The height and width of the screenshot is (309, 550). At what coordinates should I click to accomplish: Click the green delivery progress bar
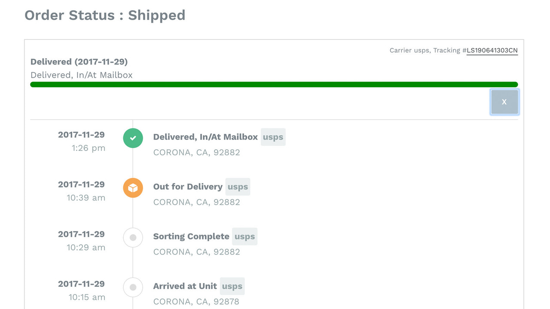[274, 84]
